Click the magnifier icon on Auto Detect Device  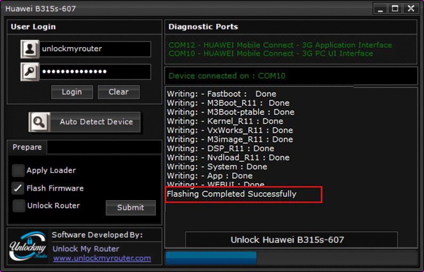pyautogui.click(x=39, y=122)
